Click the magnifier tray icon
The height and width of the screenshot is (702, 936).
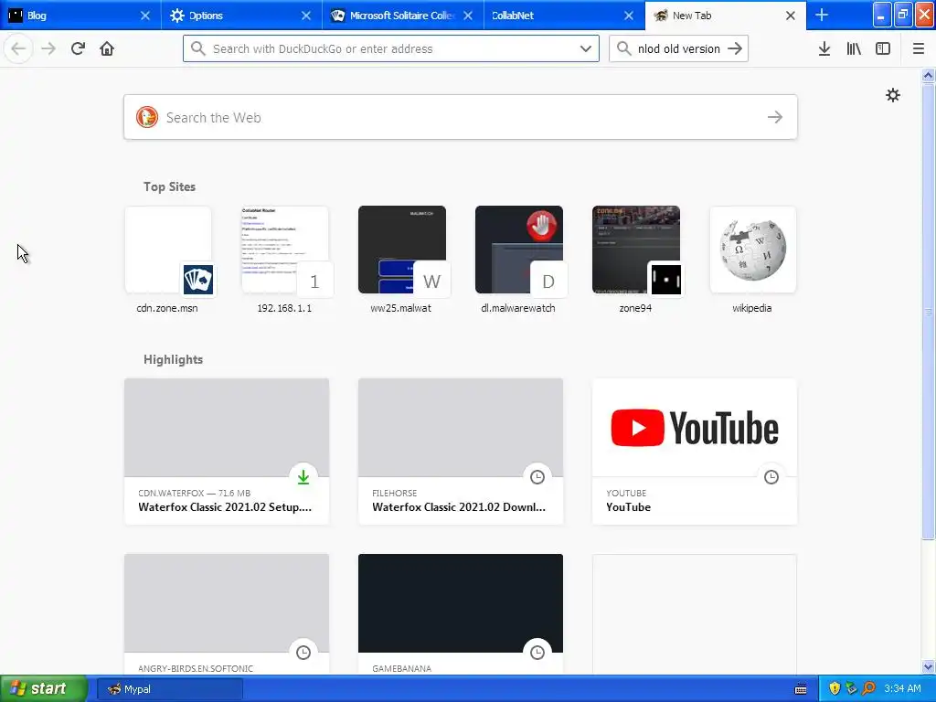tap(869, 689)
